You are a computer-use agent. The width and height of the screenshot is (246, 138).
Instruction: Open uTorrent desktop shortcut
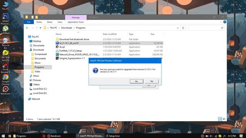[5, 30]
